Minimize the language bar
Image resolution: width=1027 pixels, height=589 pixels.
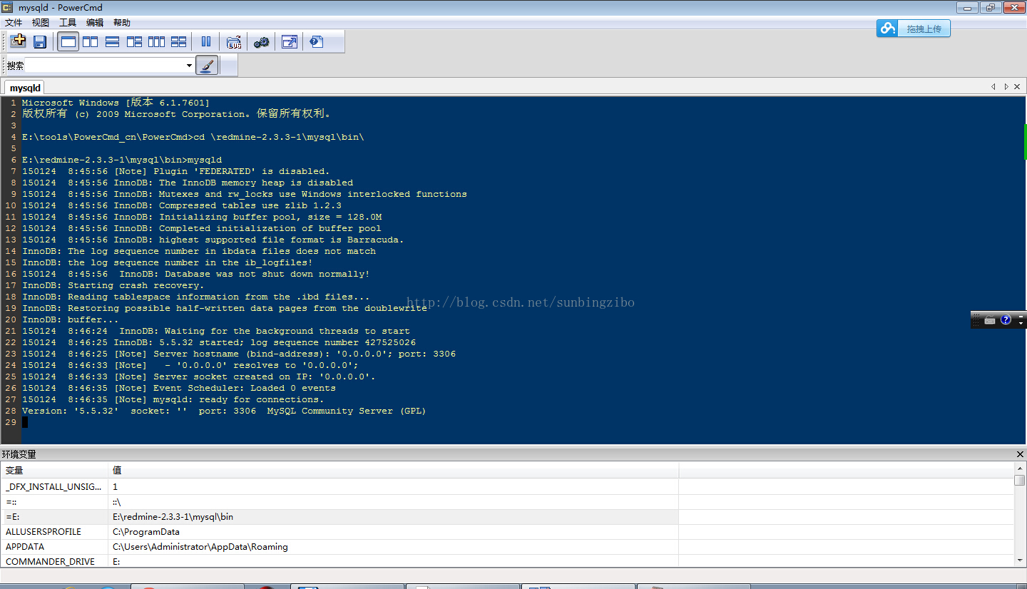(x=1021, y=316)
